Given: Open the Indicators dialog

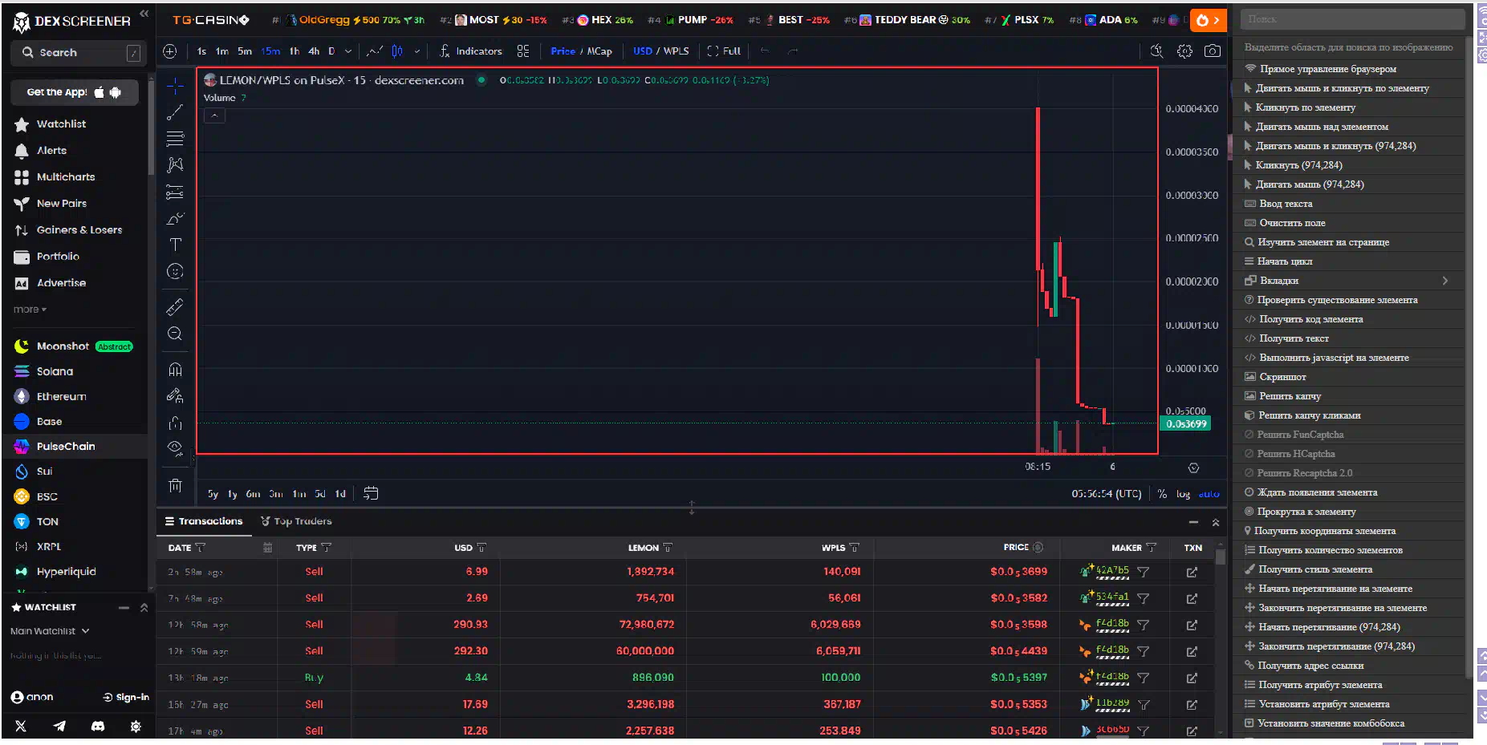Looking at the screenshot, I should (x=471, y=51).
